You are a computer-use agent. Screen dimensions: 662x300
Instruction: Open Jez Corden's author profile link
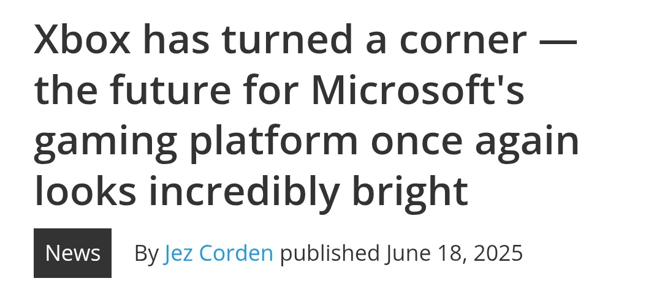coord(218,253)
